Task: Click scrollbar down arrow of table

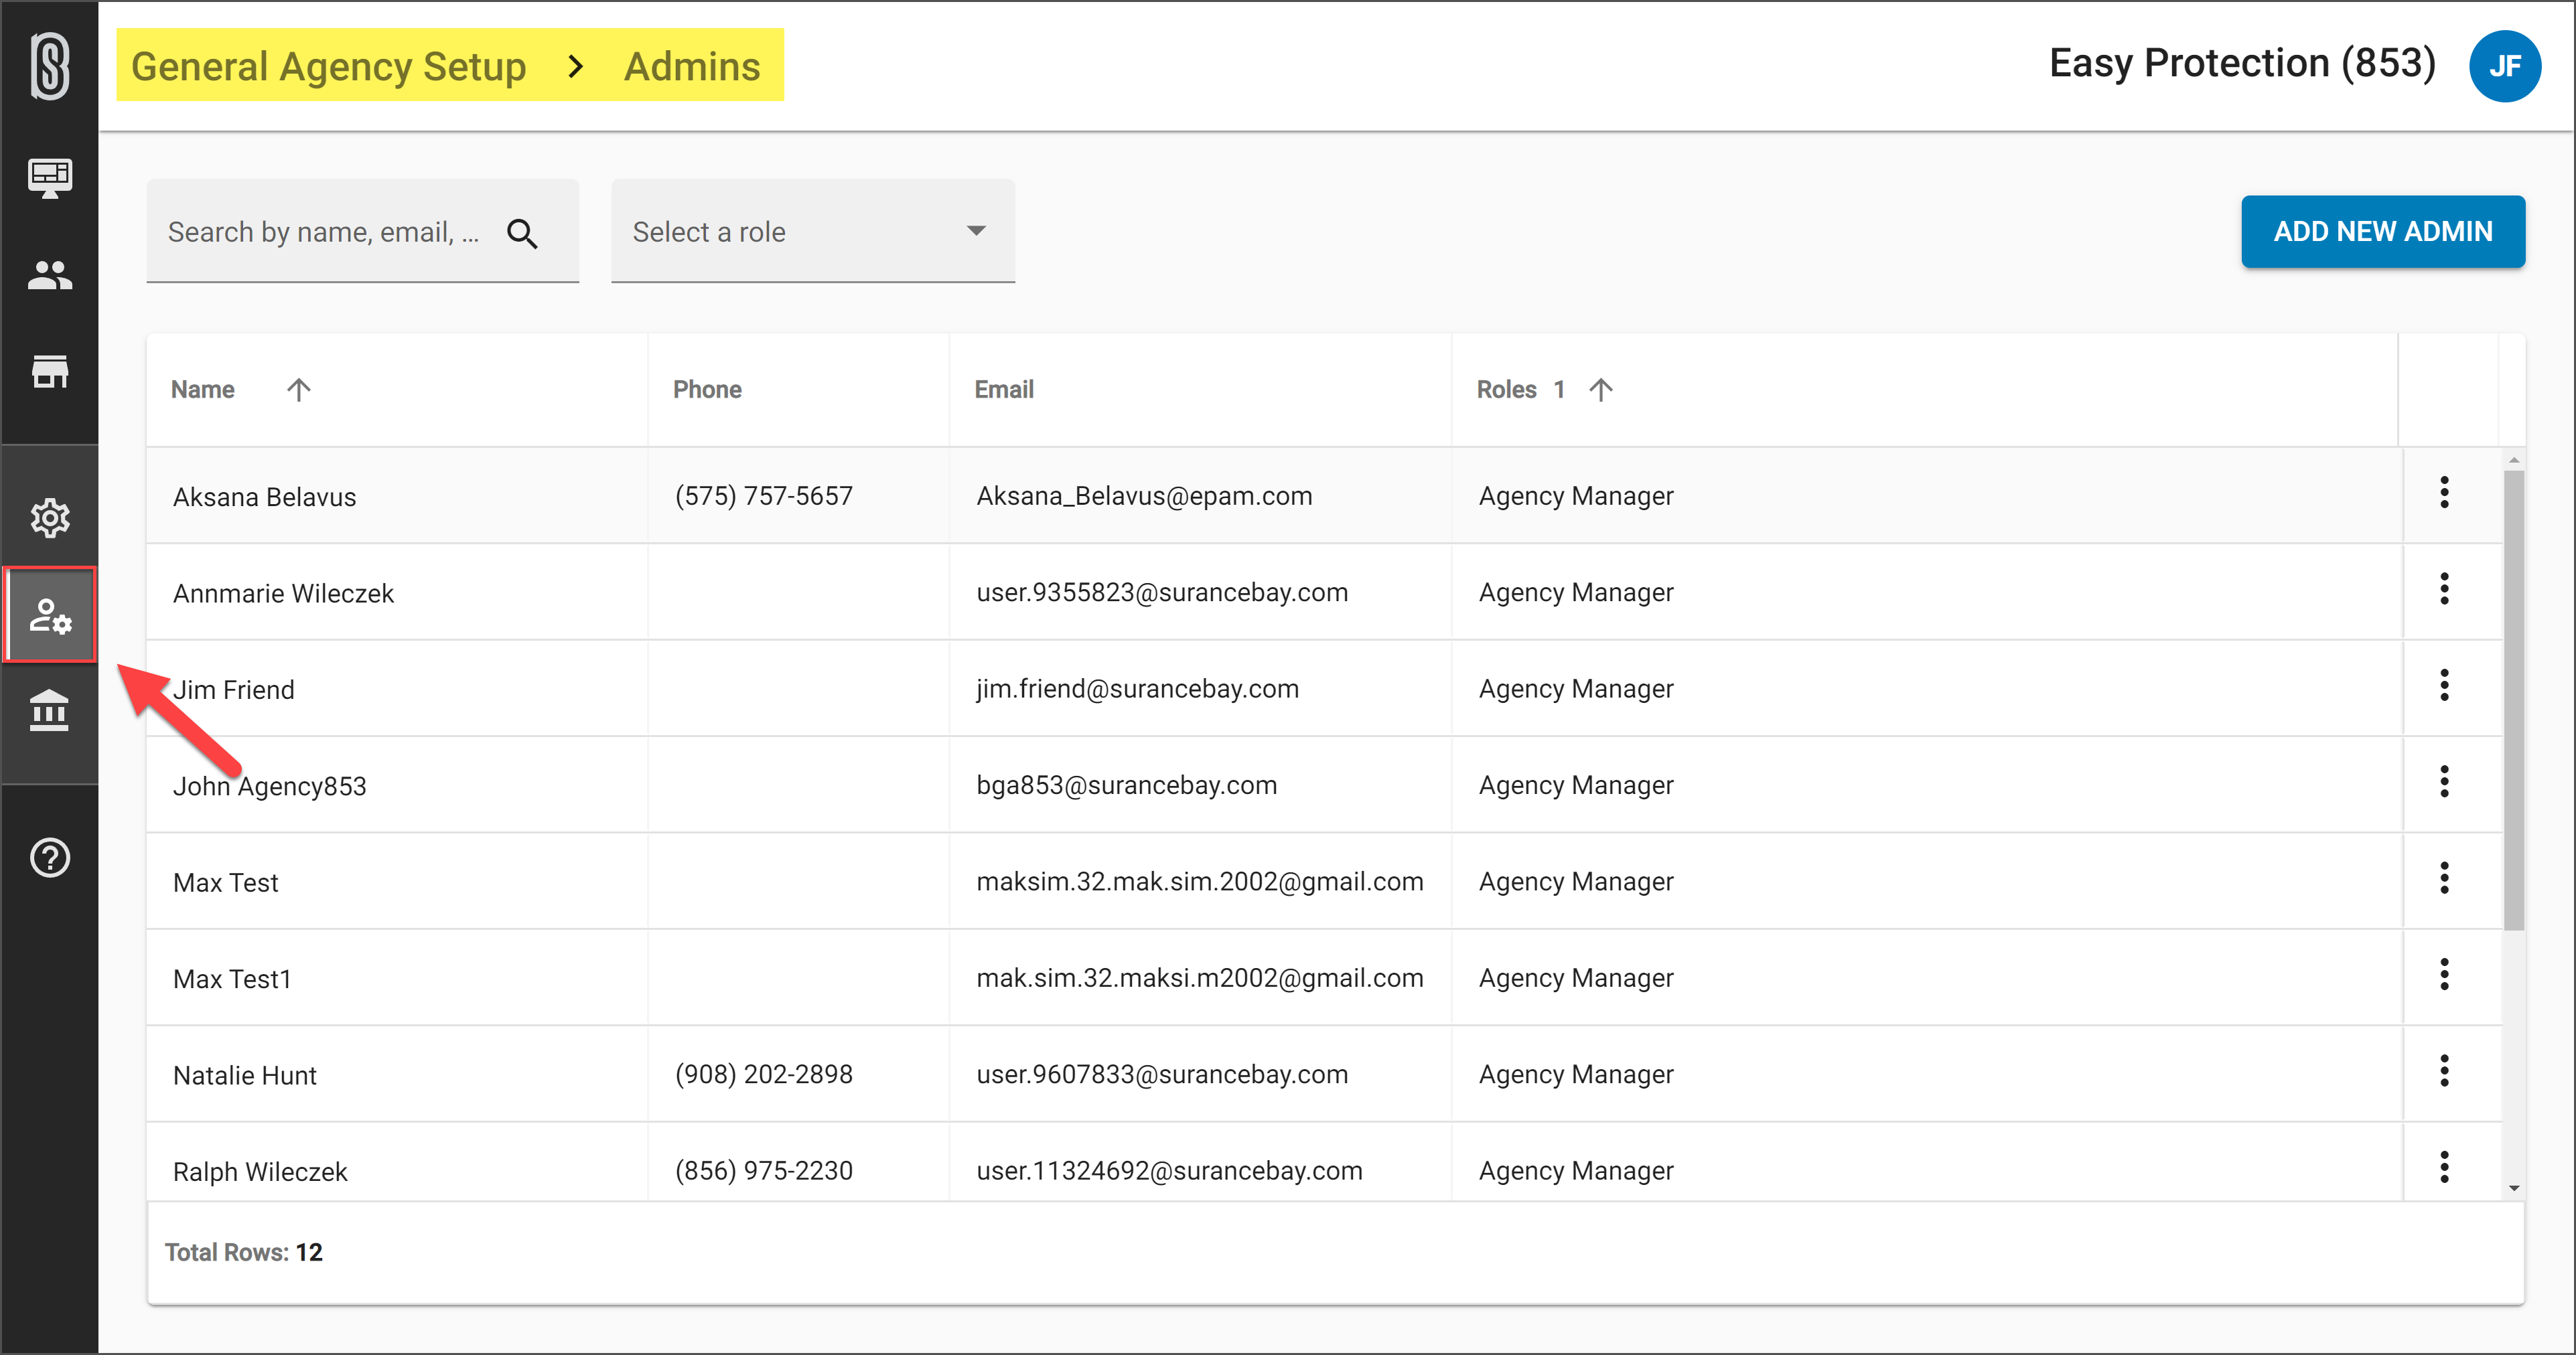Action: (x=2513, y=1189)
